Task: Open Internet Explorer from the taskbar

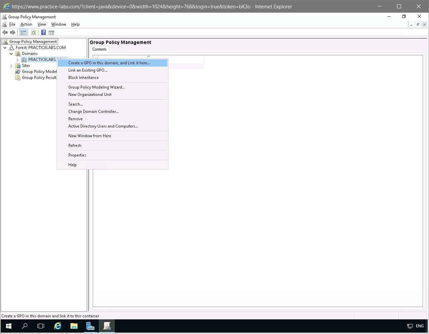Action: coord(57,326)
